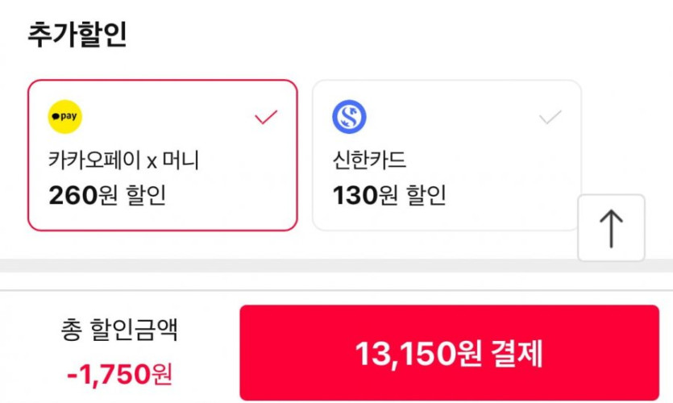Enable the gray checkmark on the 신한카드 option
673x403 pixels.
click(550, 118)
